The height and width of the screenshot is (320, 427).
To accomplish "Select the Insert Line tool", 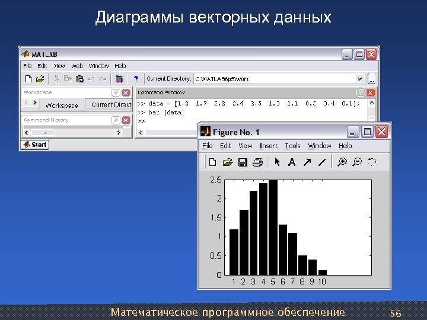I will (322, 162).
